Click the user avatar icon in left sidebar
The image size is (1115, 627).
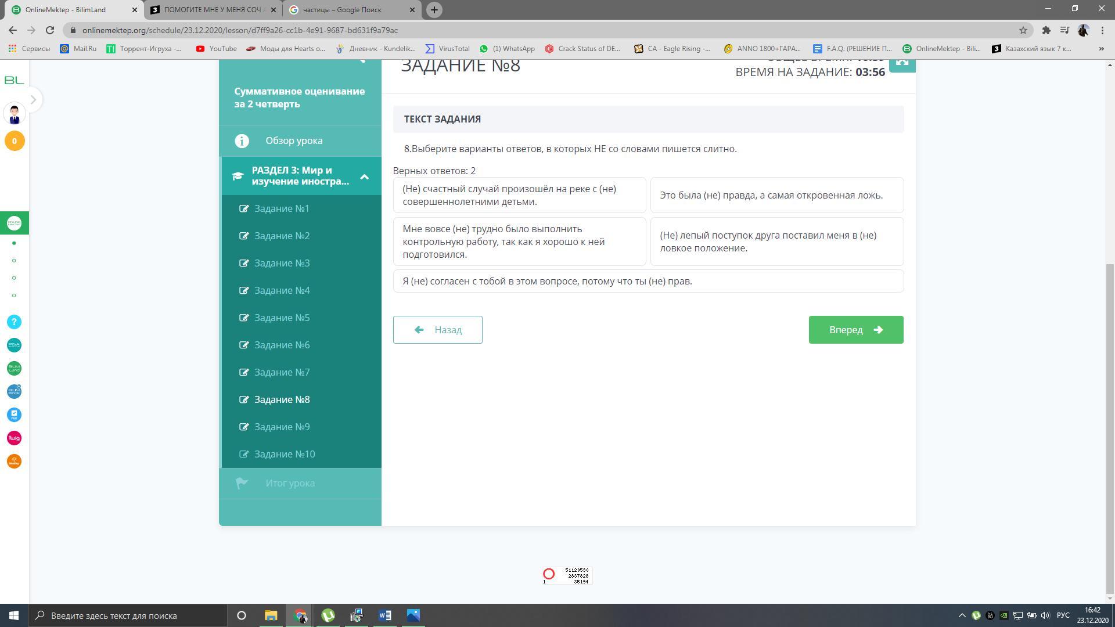pyautogui.click(x=15, y=114)
